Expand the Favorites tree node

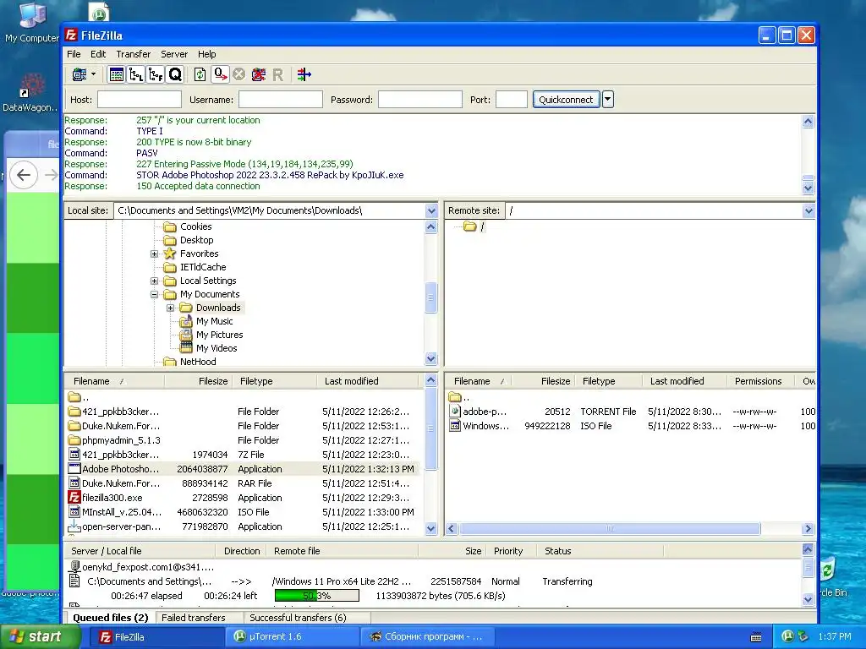coord(154,254)
